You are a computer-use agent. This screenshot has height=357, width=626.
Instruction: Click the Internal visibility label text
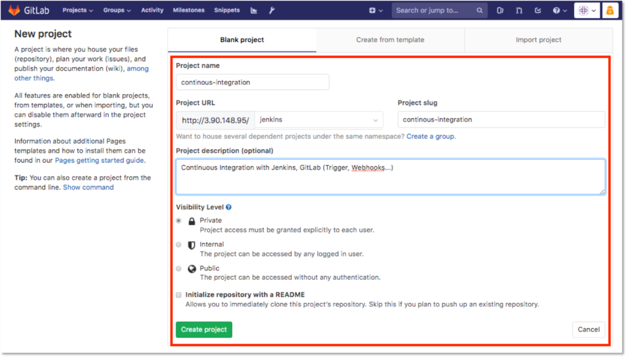pyautogui.click(x=212, y=245)
